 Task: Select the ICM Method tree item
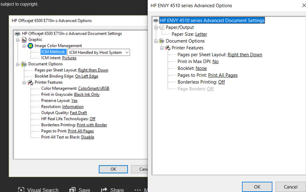[53, 52]
